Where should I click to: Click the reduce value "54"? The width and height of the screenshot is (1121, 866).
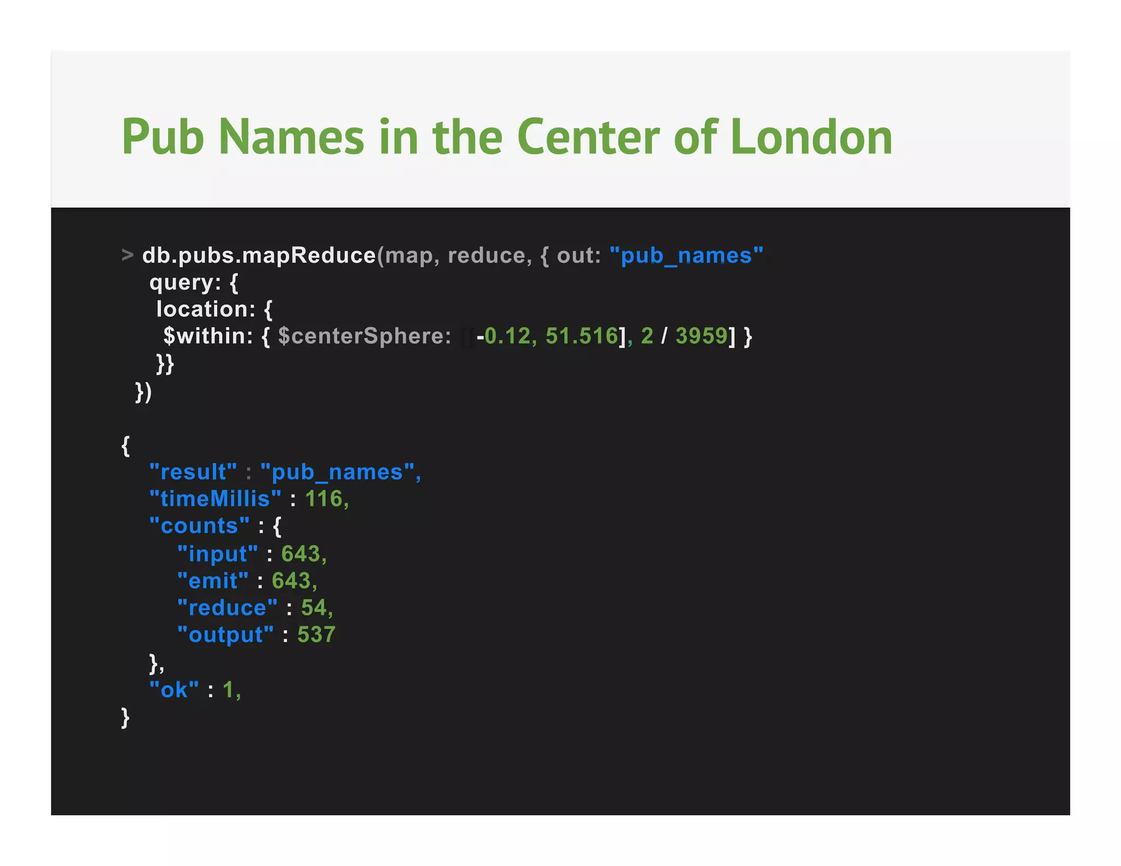[314, 608]
